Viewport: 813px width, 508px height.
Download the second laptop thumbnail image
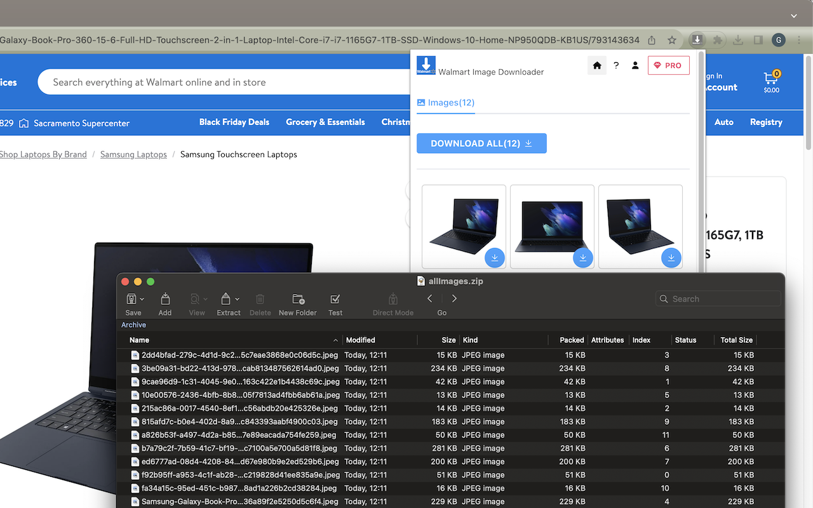[x=583, y=257]
